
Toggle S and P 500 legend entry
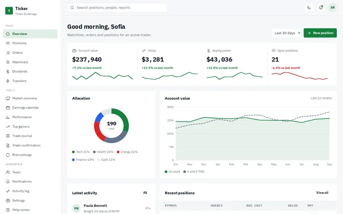click(193, 172)
